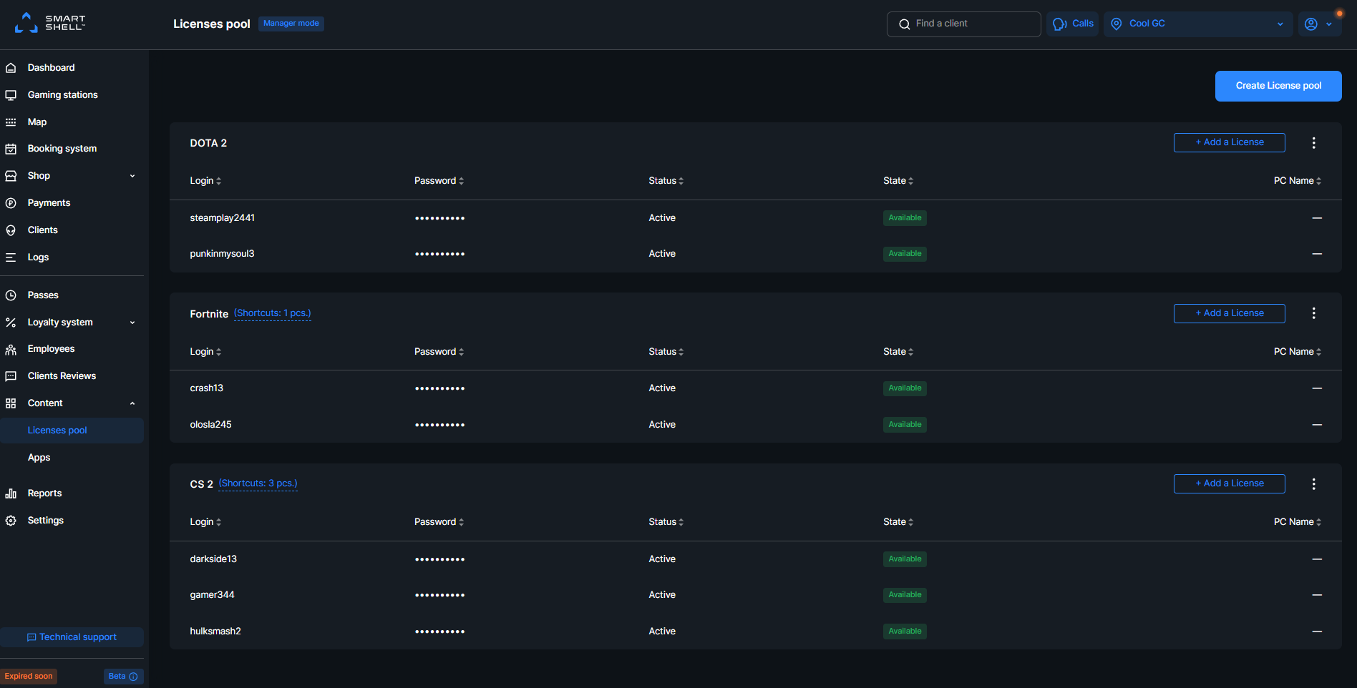Switch to the Apps section under Content

tap(39, 457)
